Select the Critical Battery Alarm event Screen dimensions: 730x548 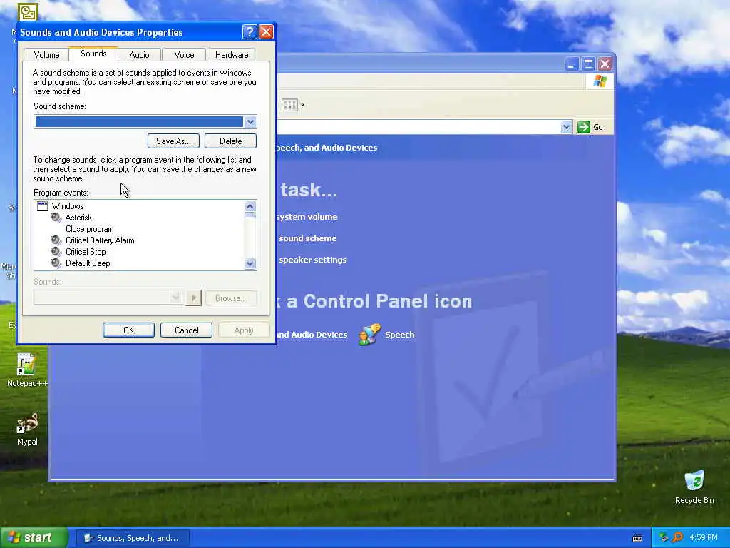point(100,240)
